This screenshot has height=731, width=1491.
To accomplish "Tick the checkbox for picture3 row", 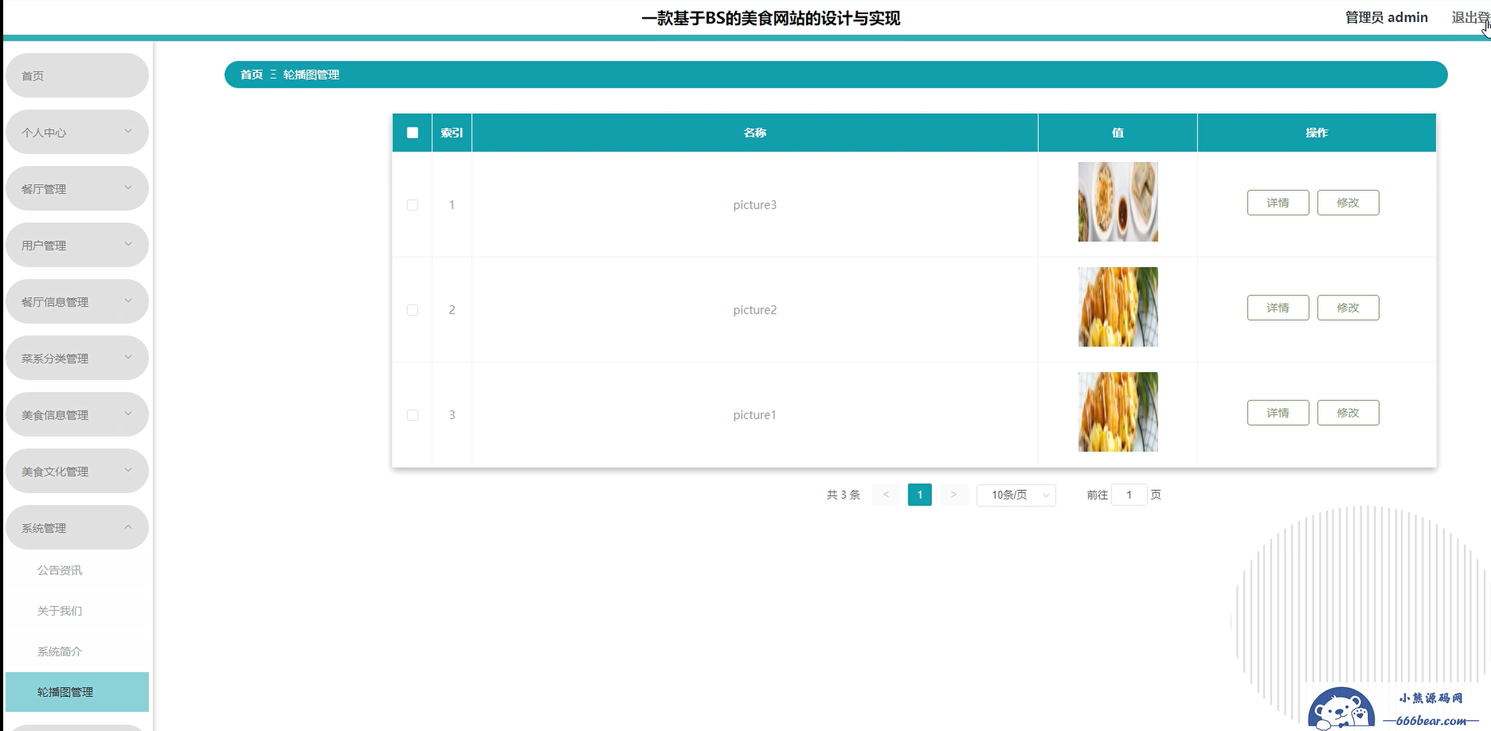I will 412,205.
